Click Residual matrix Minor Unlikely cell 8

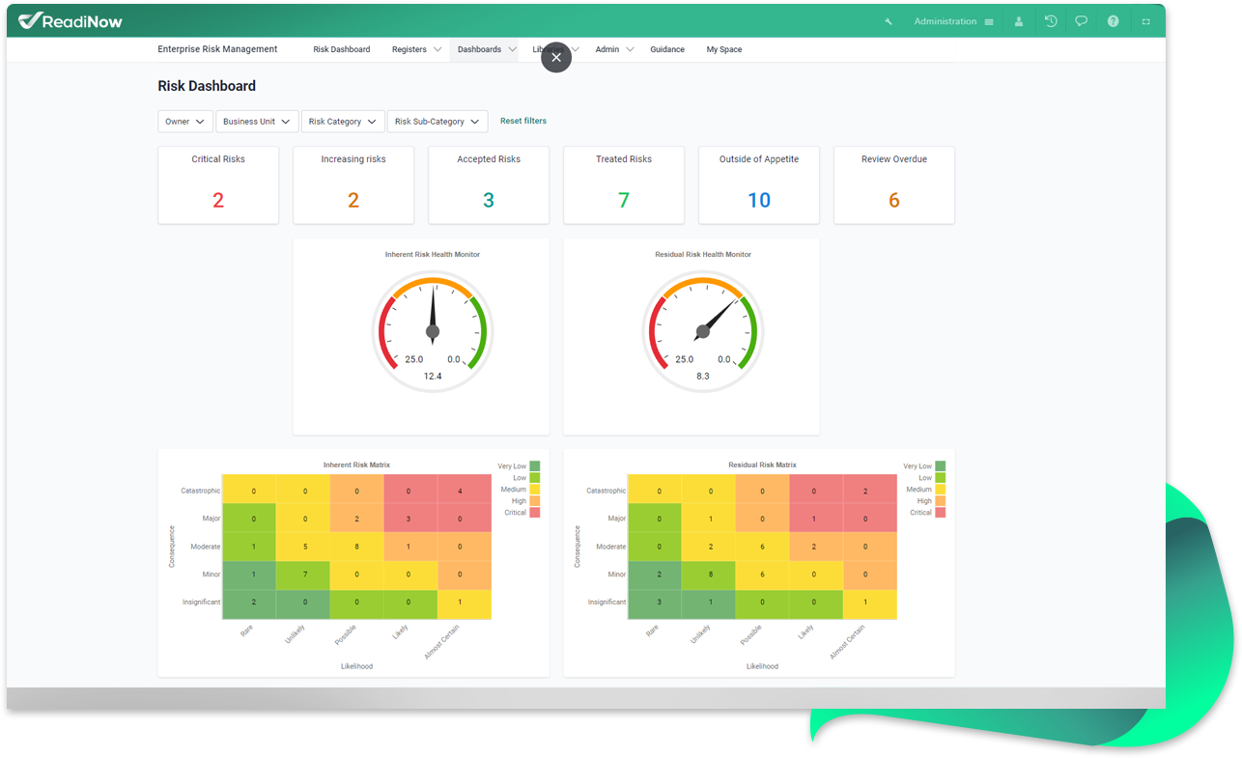[x=708, y=575]
